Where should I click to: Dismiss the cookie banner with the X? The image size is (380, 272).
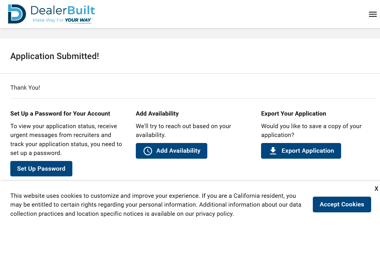click(x=376, y=189)
